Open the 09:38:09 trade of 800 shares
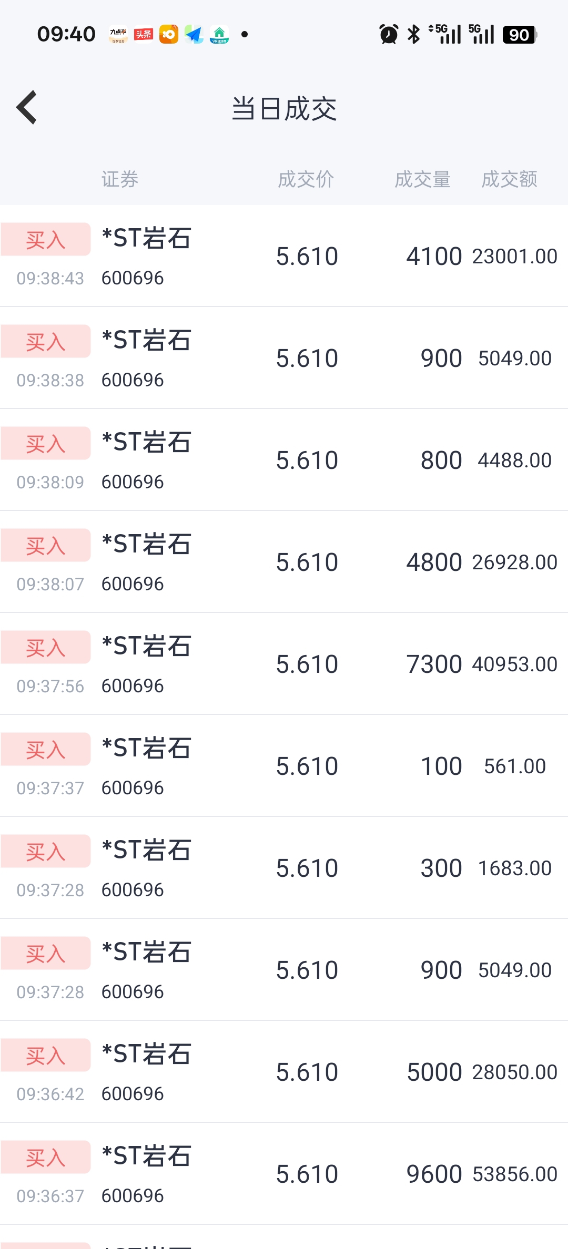 (x=284, y=459)
